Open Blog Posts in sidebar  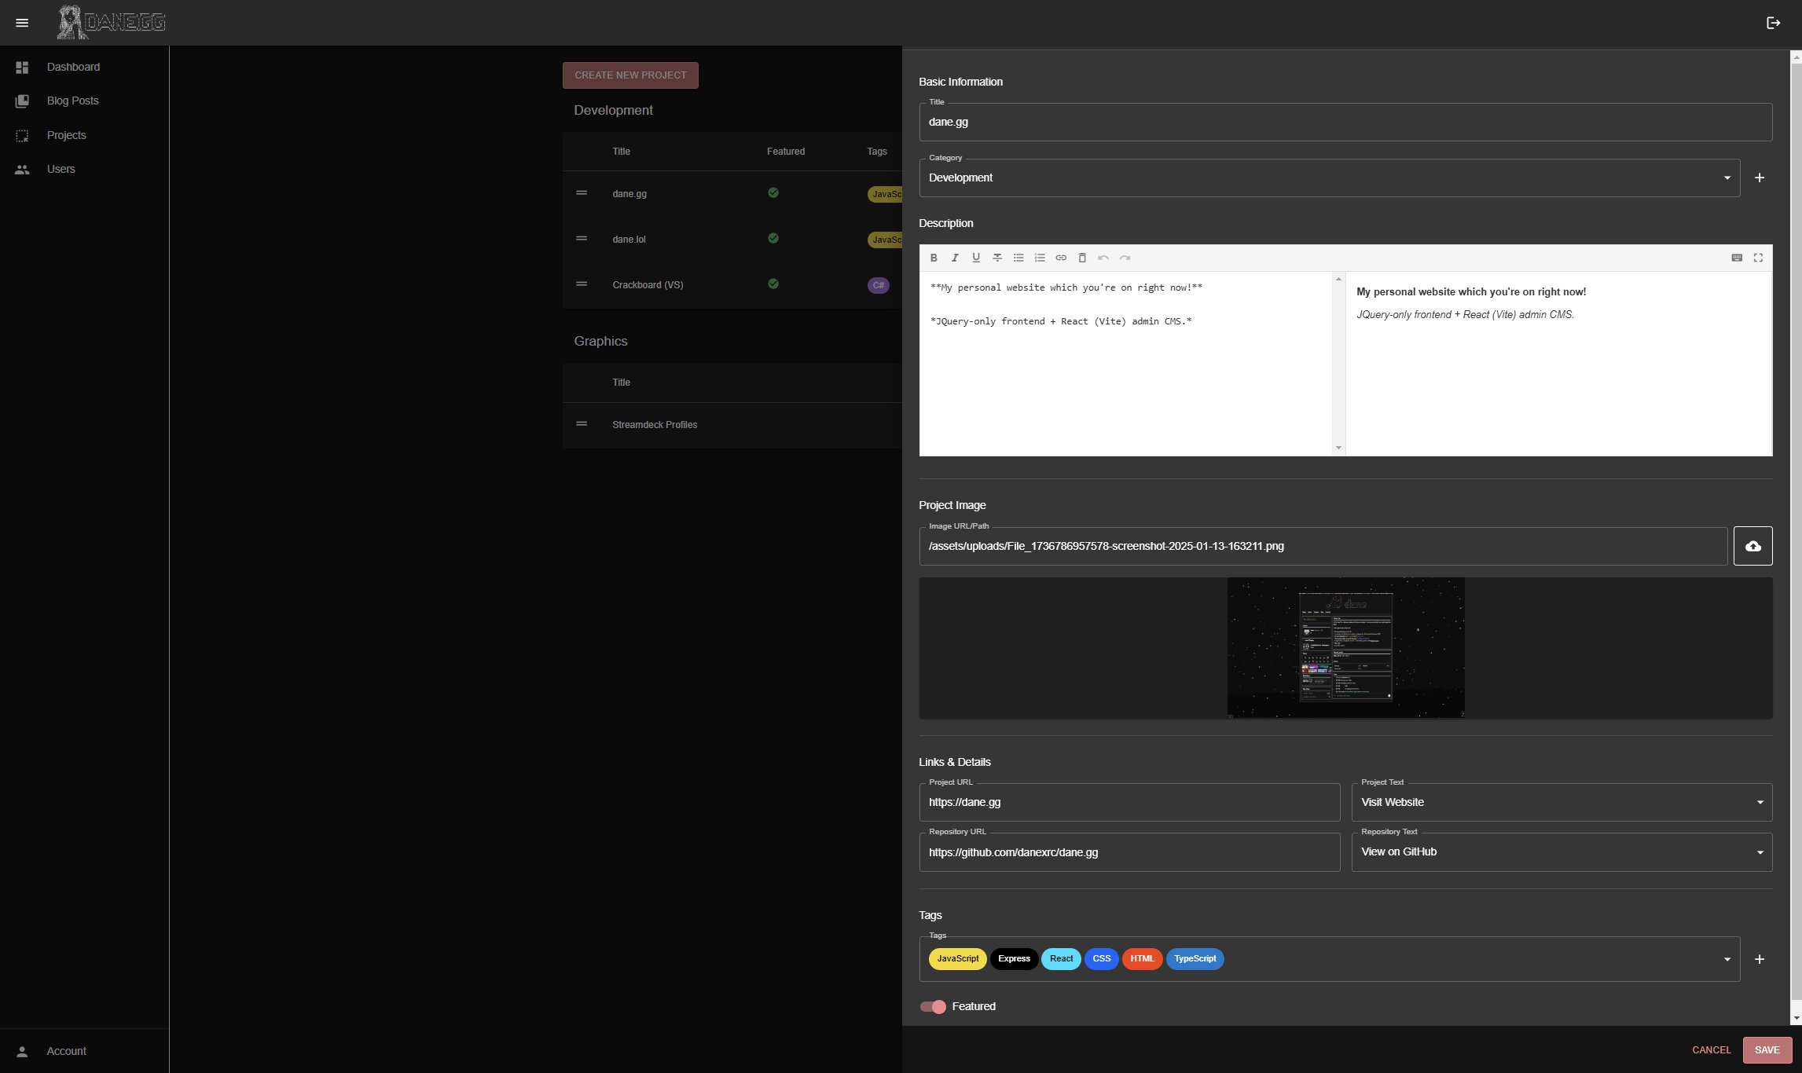[72, 101]
